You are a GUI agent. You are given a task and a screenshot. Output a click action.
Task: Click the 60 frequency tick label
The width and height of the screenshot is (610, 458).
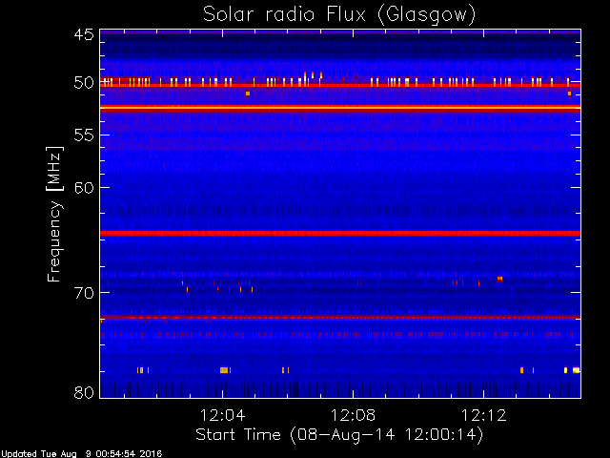click(x=84, y=188)
